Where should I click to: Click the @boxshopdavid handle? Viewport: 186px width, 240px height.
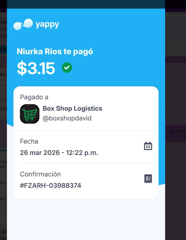tap(67, 118)
